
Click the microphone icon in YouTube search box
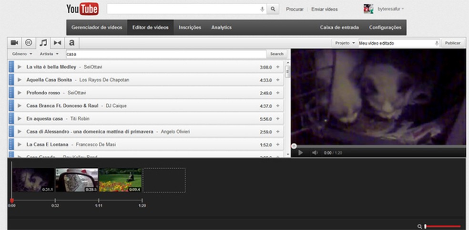tap(262, 9)
